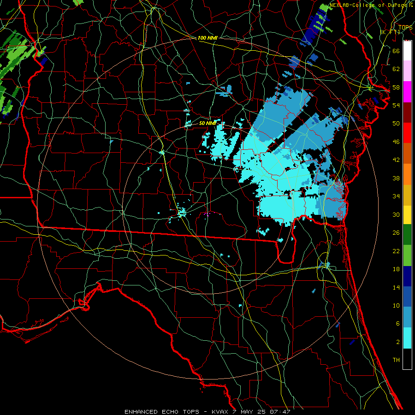
Task: Click the cyan 2 kft legend swatch
Action: pos(407,338)
